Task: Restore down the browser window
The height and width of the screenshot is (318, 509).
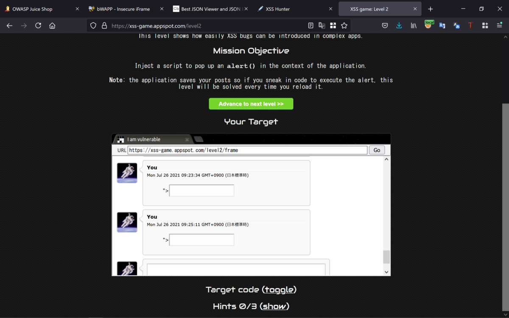Action: 481,9
